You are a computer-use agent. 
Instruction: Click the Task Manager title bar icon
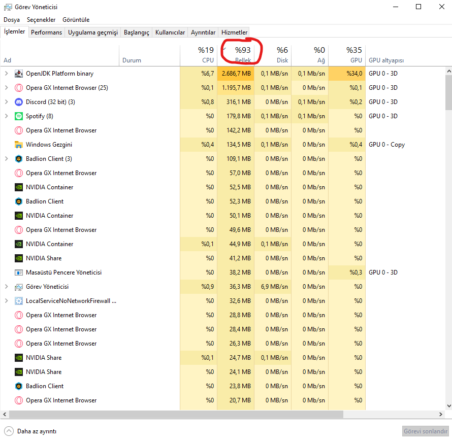click(x=8, y=7)
